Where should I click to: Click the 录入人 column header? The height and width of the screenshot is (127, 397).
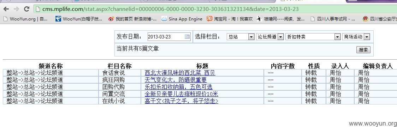tap(340, 66)
